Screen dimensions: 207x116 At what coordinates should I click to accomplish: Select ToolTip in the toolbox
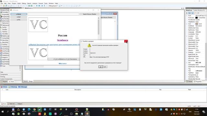pos(5,27)
